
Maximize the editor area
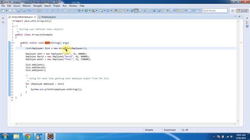pos(239,16)
